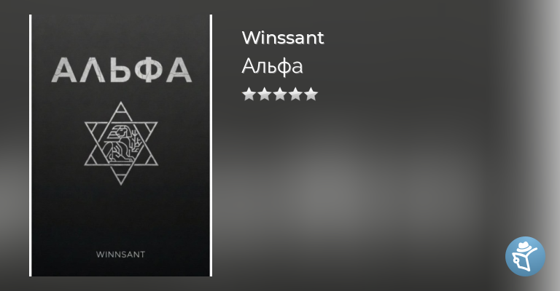Select the third rating star

pos(280,95)
